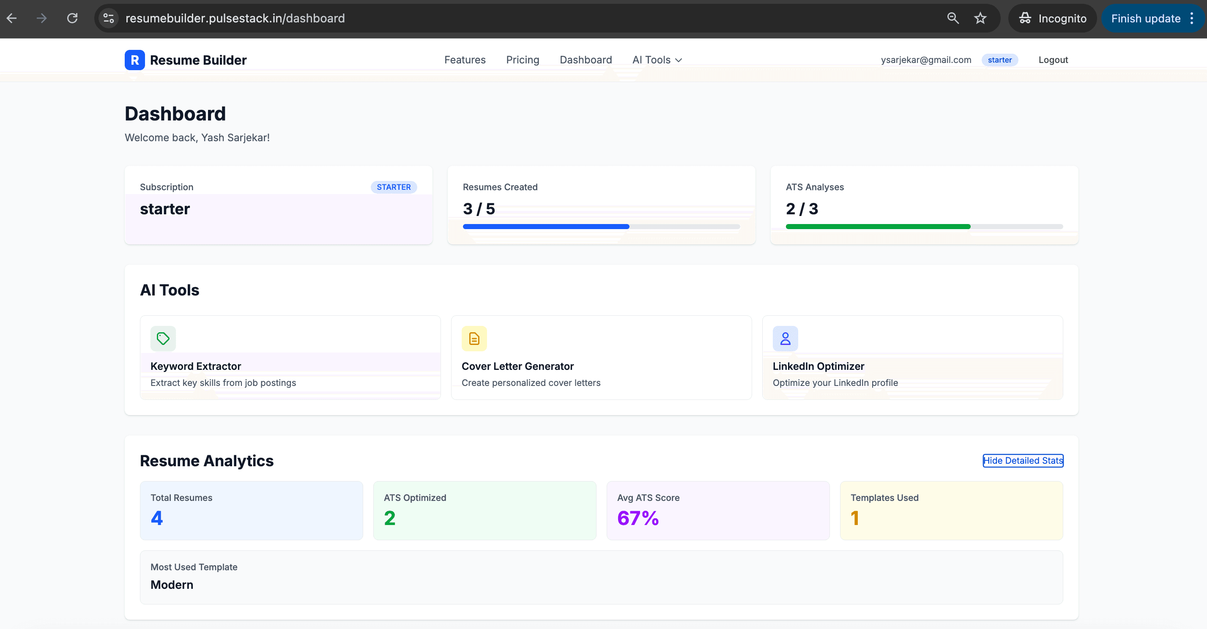This screenshot has width=1207, height=629.
Task: Click the Incognito mode indicator
Action: [1052, 18]
